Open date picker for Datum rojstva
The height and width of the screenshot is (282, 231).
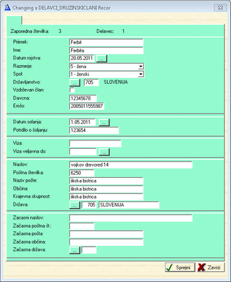pyautogui.click(x=102, y=59)
